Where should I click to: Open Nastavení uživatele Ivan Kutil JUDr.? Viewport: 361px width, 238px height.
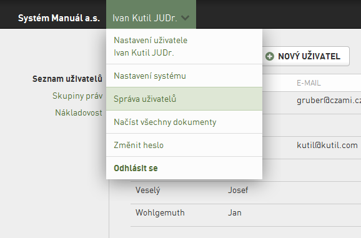[184, 46]
